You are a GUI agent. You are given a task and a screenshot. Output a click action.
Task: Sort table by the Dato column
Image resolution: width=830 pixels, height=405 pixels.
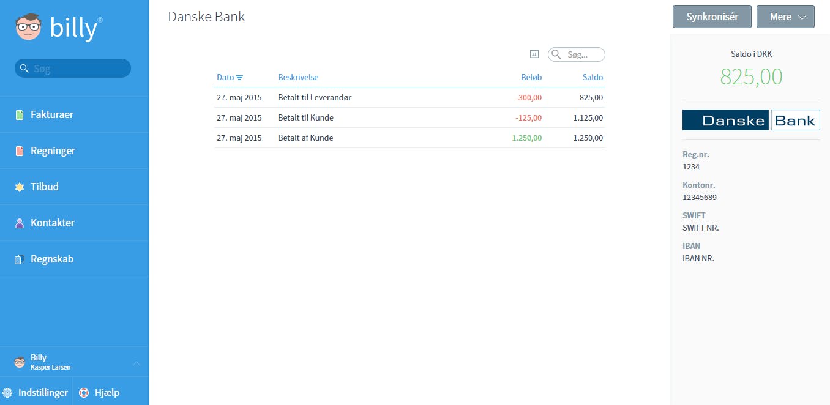(x=225, y=77)
